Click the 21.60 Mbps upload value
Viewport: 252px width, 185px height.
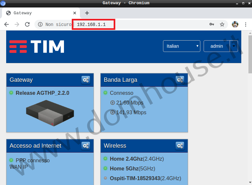pyautogui.click(x=130, y=103)
